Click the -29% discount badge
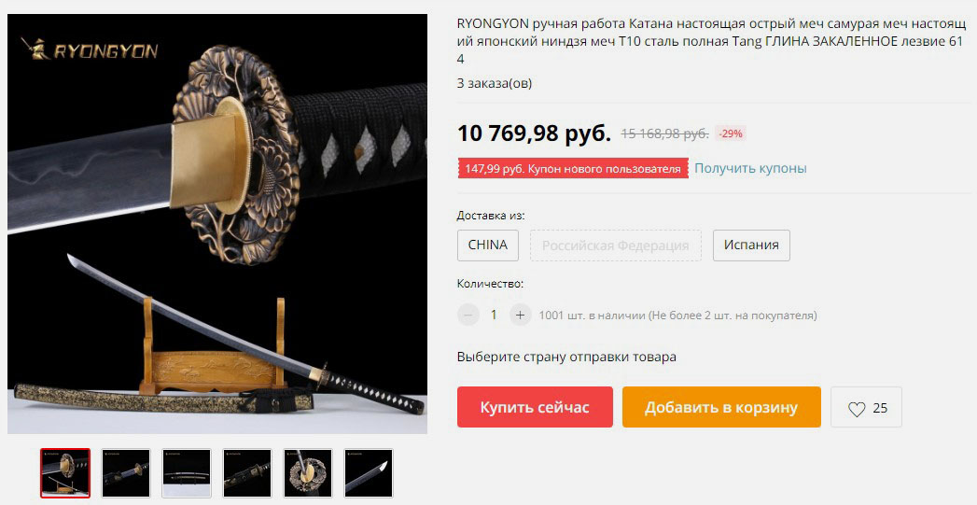Viewport: 977px width, 505px height. 731,133
